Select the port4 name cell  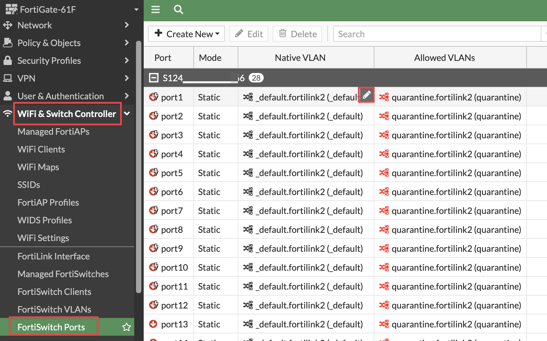coord(172,154)
